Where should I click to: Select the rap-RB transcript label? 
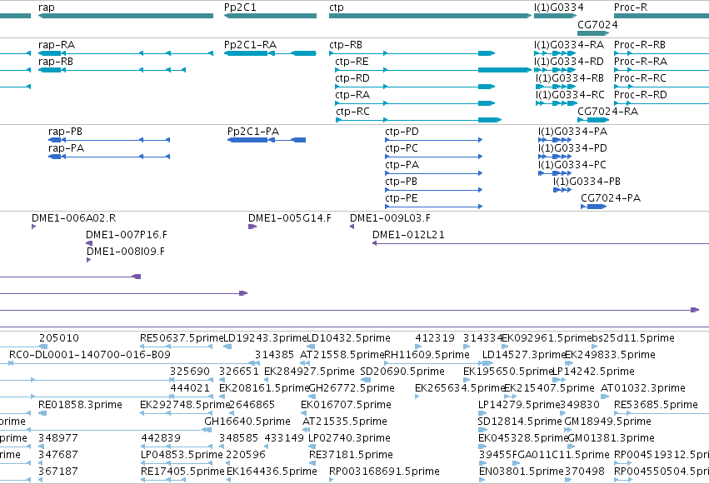tap(56, 62)
